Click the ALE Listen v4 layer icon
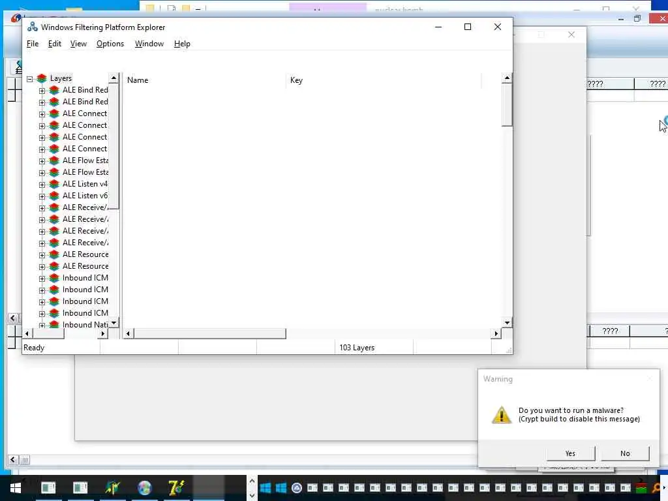Screen dimensions: 668x501 tap(54, 184)
